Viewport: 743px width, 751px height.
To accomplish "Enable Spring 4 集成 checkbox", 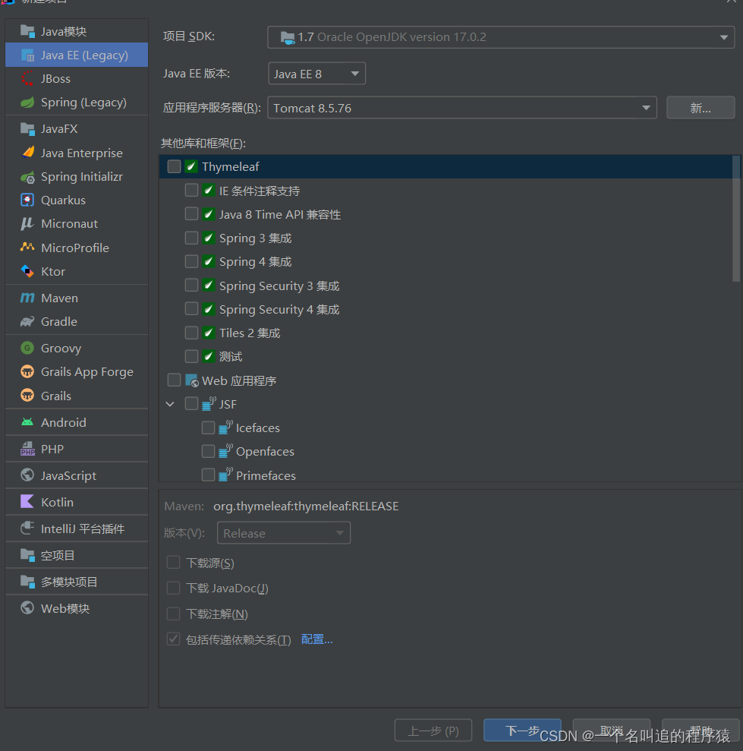I will (x=191, y=261).
